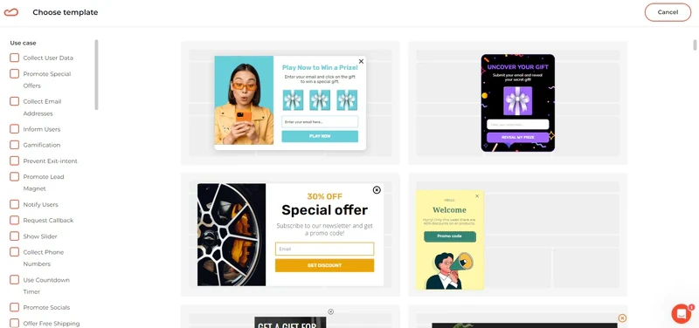Select the Uncover Your Gift template thumbnail
Screen dimensions: 699x328
pos(517,103)
